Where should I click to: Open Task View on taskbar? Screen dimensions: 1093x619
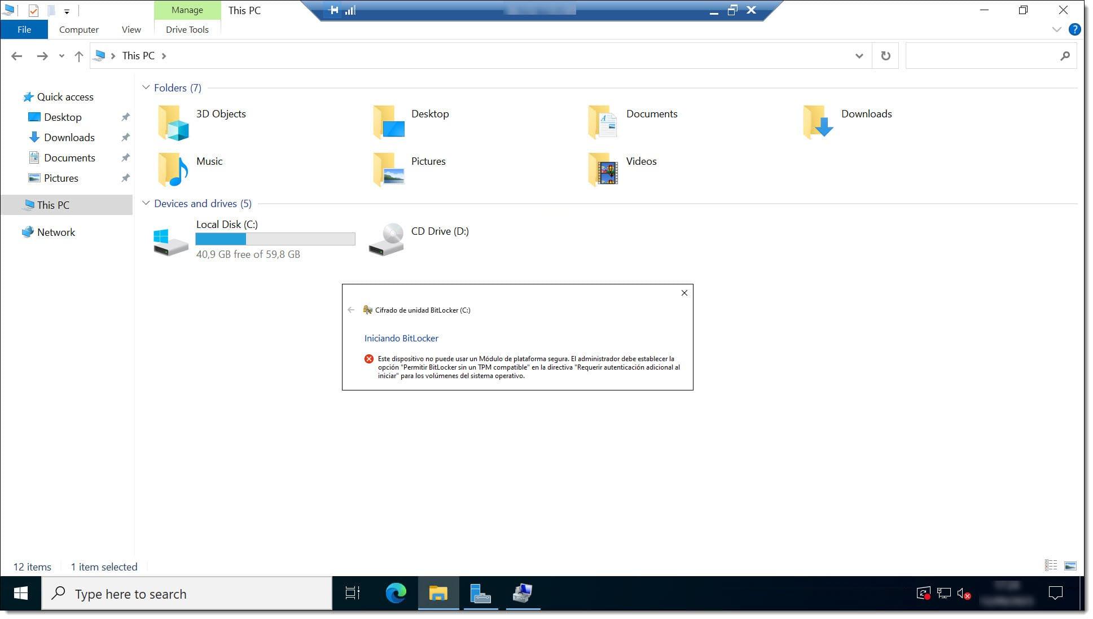pos(353,593)
